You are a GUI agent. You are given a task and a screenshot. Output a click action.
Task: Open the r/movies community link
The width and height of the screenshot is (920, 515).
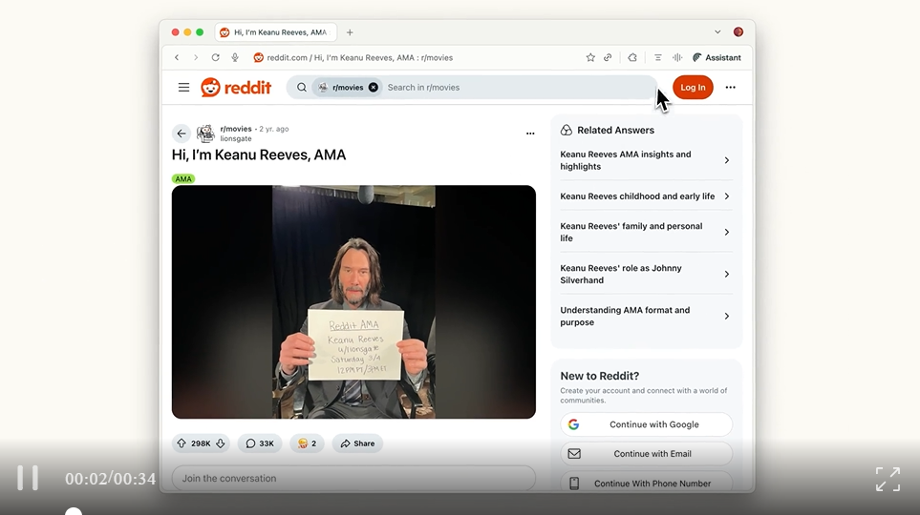[236, 129]
